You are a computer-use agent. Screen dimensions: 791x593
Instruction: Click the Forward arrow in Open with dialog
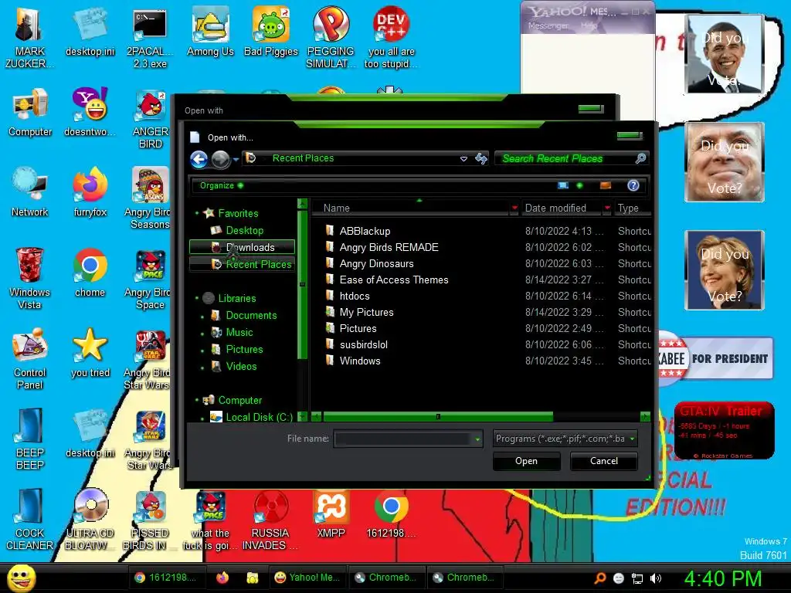tap(220, 159)
